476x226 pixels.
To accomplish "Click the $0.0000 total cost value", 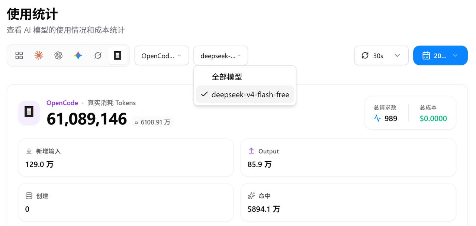I will (x=433, y=119).
